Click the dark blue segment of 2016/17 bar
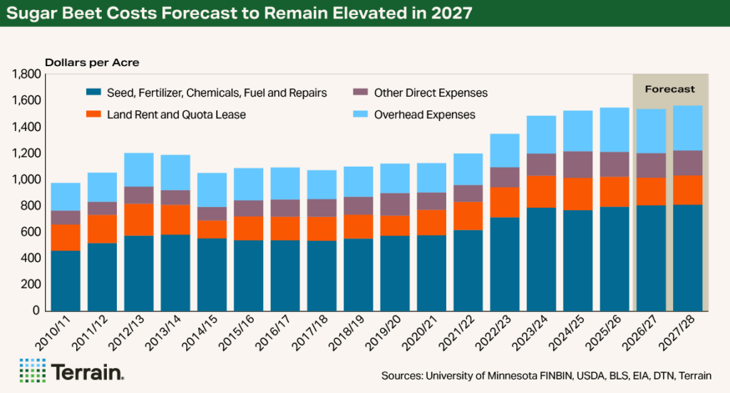The image size is (730, 393). pyautogui.click(x=285, y=276)
